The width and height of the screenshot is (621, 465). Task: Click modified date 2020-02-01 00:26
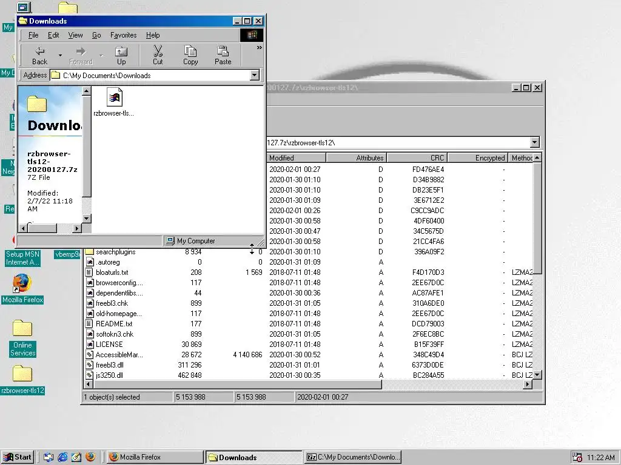(x=295, y=210)
